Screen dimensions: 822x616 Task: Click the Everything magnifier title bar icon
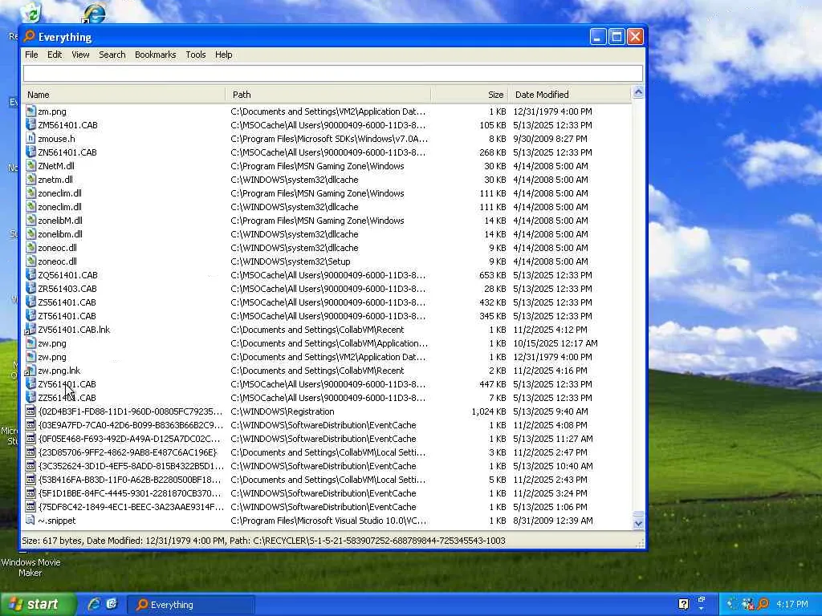tap(30, 36)
